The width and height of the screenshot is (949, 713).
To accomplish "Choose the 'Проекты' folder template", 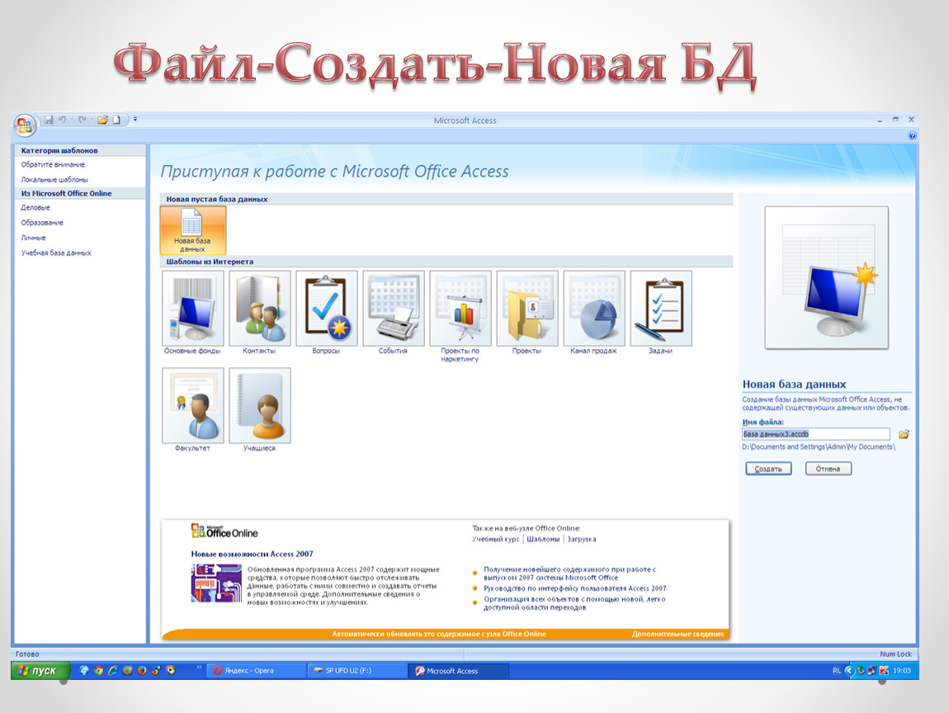I will (x=527, y=313).
